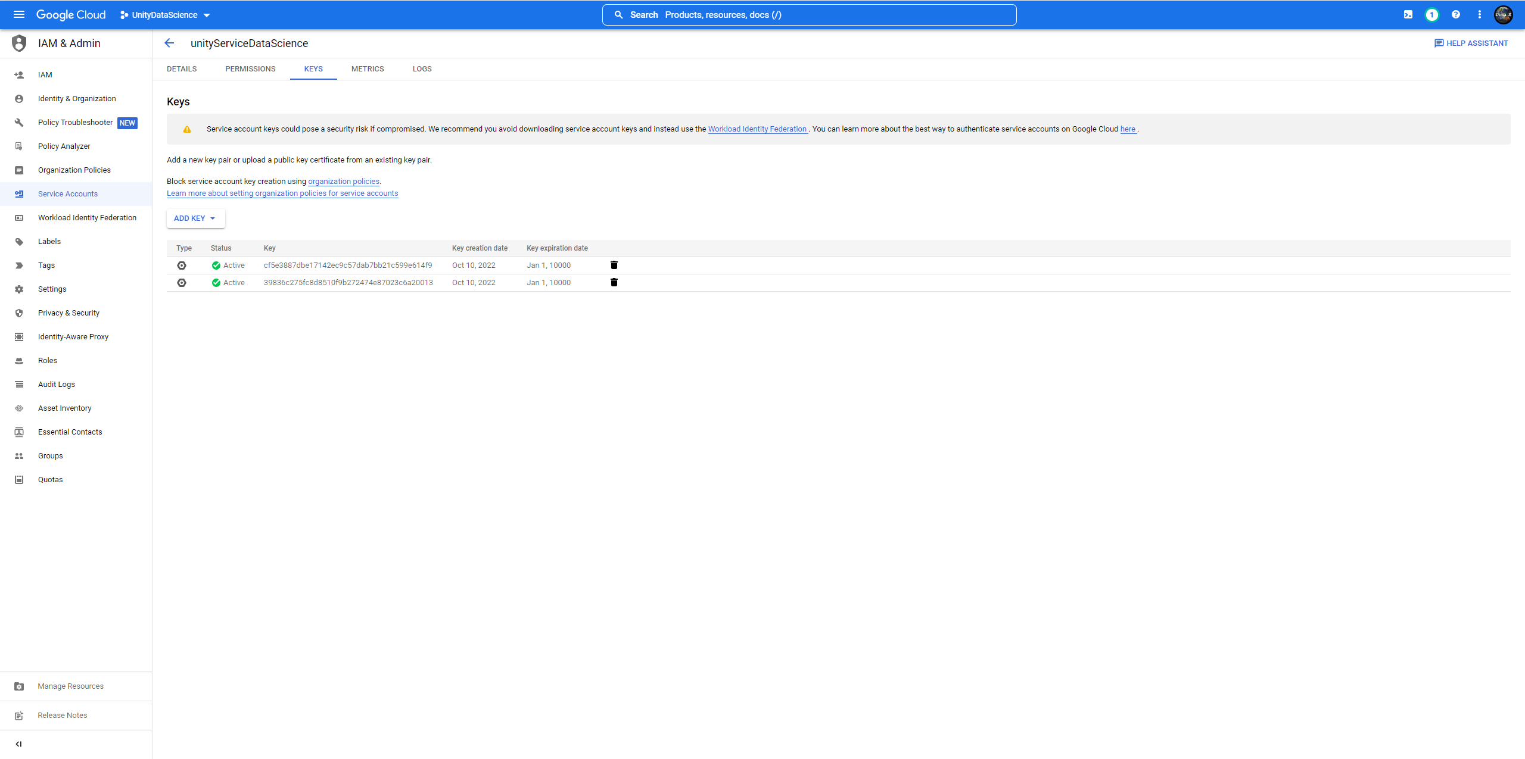Click the Groups people icon in sidebar
Viewport: 1525px width, 759px height.
pyautogui.click(x=19, y=456)
